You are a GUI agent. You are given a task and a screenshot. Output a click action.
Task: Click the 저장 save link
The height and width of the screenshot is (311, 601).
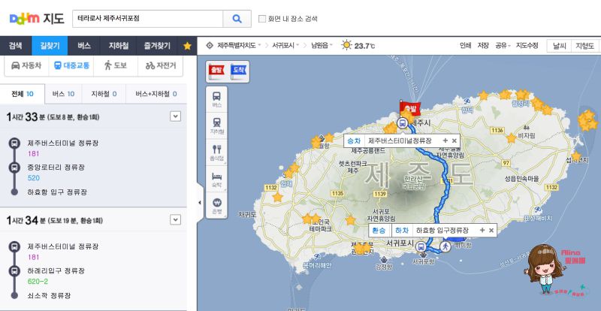pos(483,46)
